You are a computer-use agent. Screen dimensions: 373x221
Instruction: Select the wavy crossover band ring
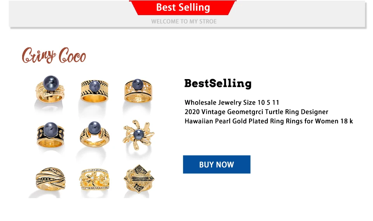pyautogui.click(x=51, y=179)
